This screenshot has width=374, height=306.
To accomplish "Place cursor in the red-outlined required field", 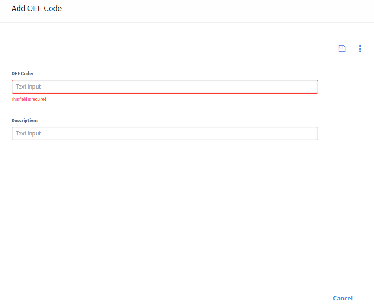I will [165, 87].
